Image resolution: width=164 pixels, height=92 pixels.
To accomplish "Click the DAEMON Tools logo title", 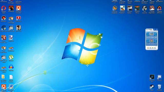I will pyautogui.click(x=149, y=30).
